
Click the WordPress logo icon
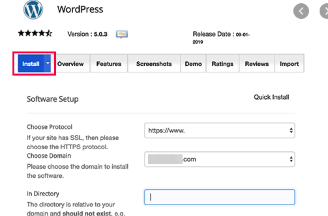[33, 10]
